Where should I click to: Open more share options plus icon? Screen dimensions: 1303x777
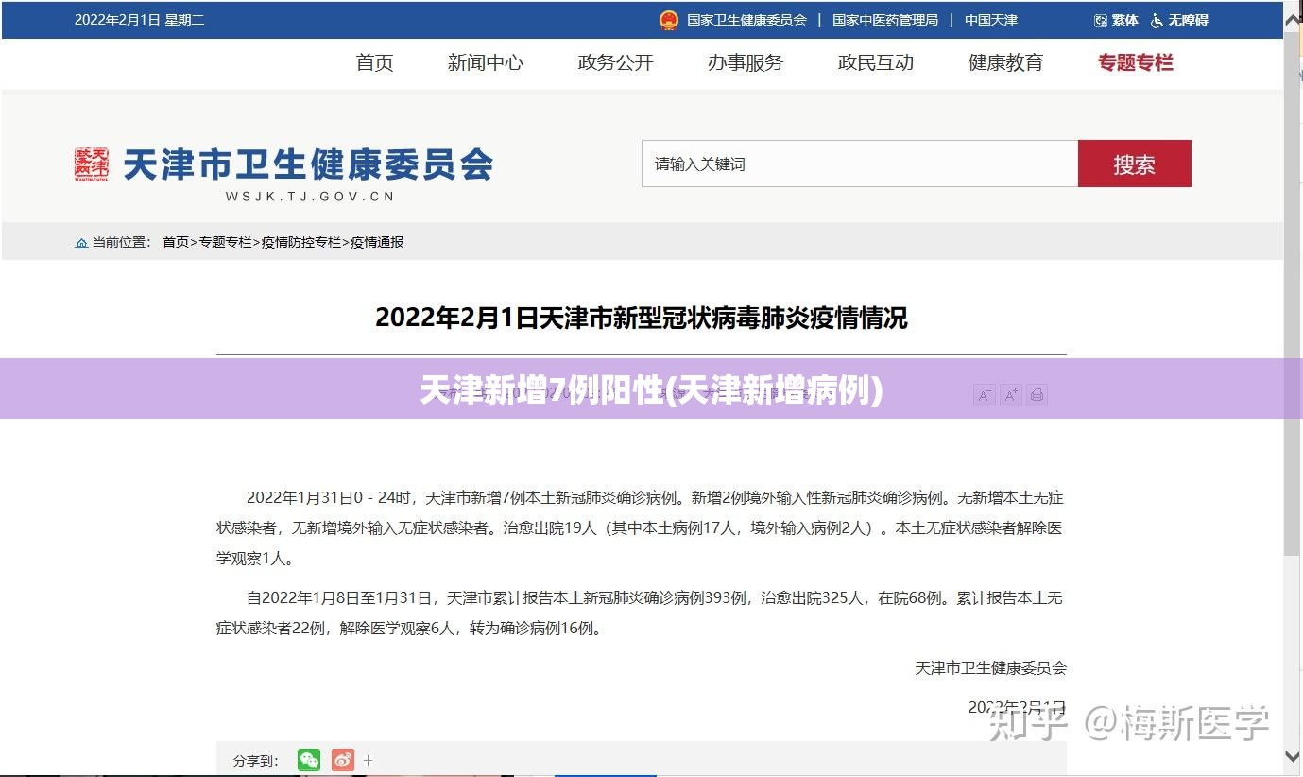click(x=368, y=760)
